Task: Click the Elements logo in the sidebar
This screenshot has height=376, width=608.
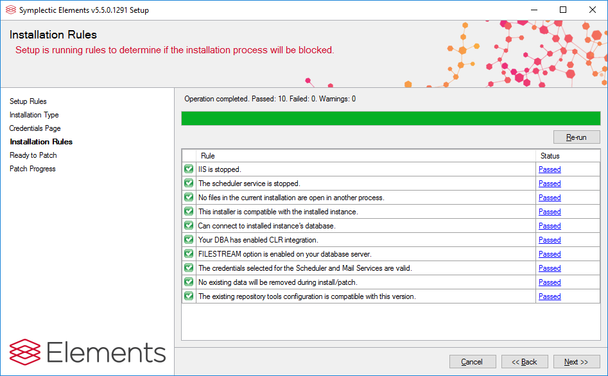Action: (87, 352)
